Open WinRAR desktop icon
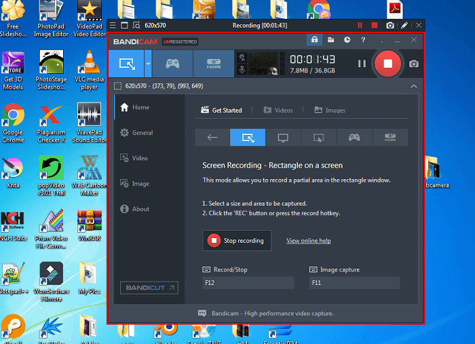Viewport: 475px width, 344px height. pos(89,225)
